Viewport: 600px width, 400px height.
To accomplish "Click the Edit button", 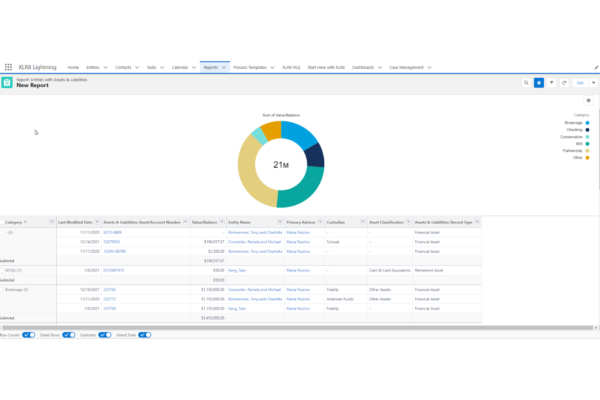I will click(581, 83).
